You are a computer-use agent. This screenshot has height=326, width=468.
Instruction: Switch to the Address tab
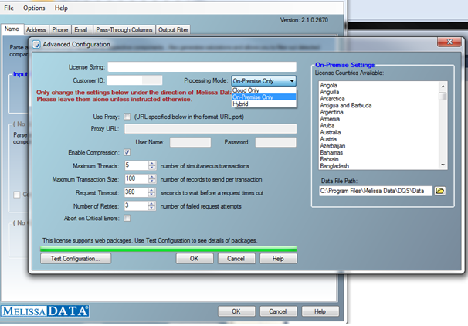pyautogui.click(x=36, y=30)
